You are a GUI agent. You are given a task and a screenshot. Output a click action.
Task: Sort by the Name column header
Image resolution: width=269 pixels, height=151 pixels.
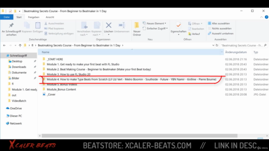45,52
